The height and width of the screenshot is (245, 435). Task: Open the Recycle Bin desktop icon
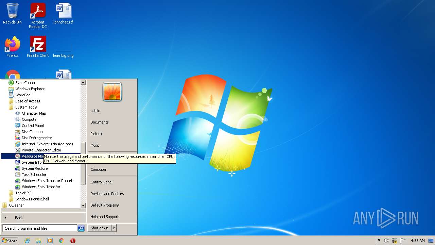click(x=12, y=14)
